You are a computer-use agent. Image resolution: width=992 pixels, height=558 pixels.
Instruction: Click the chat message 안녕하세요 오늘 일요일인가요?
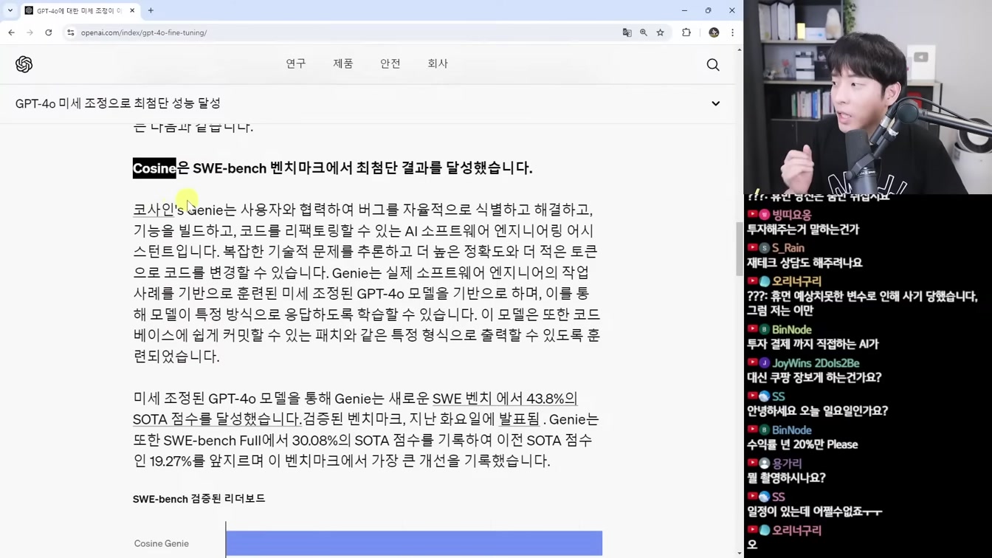click(x=817, y=411)
